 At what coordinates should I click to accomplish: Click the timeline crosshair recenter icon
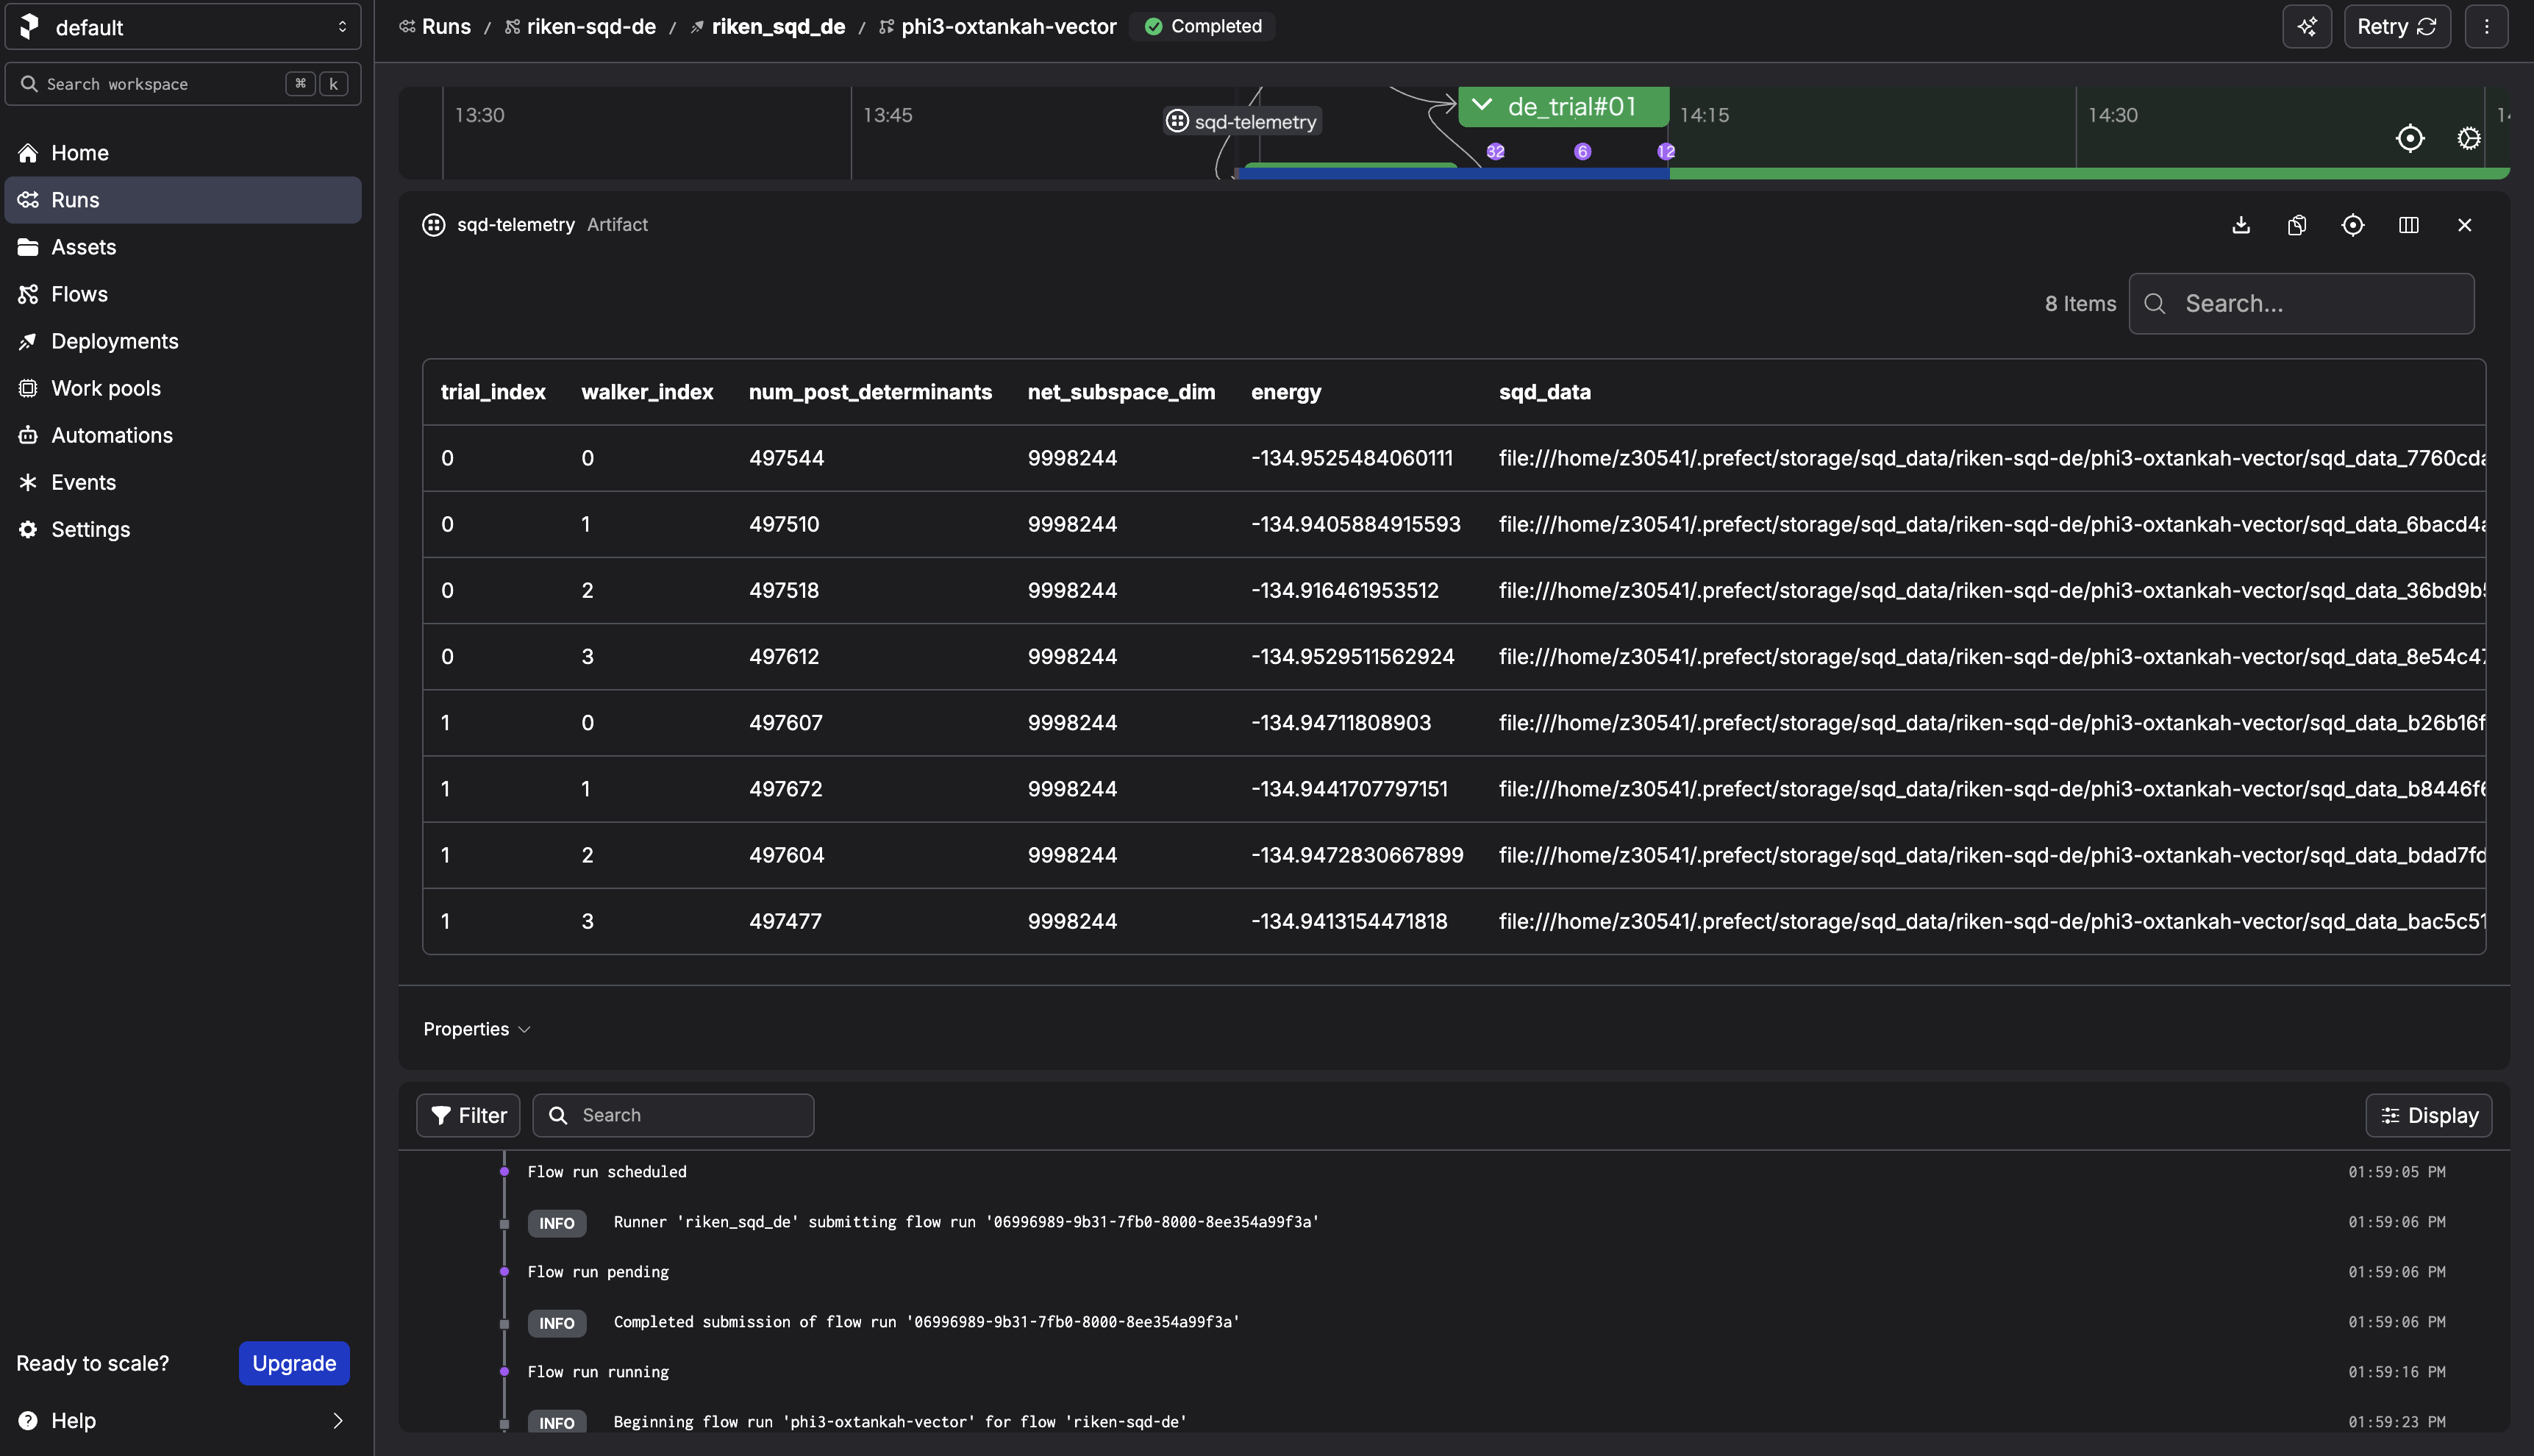tap(2411, 139)
